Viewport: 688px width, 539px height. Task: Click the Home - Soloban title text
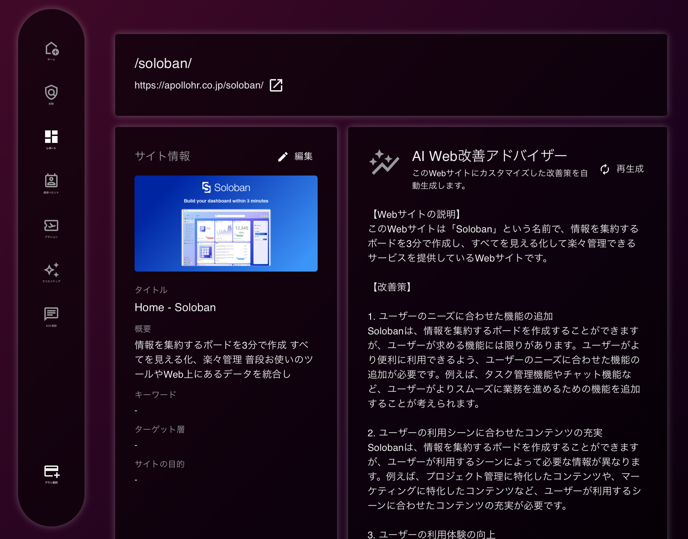[x=175, y=307]
